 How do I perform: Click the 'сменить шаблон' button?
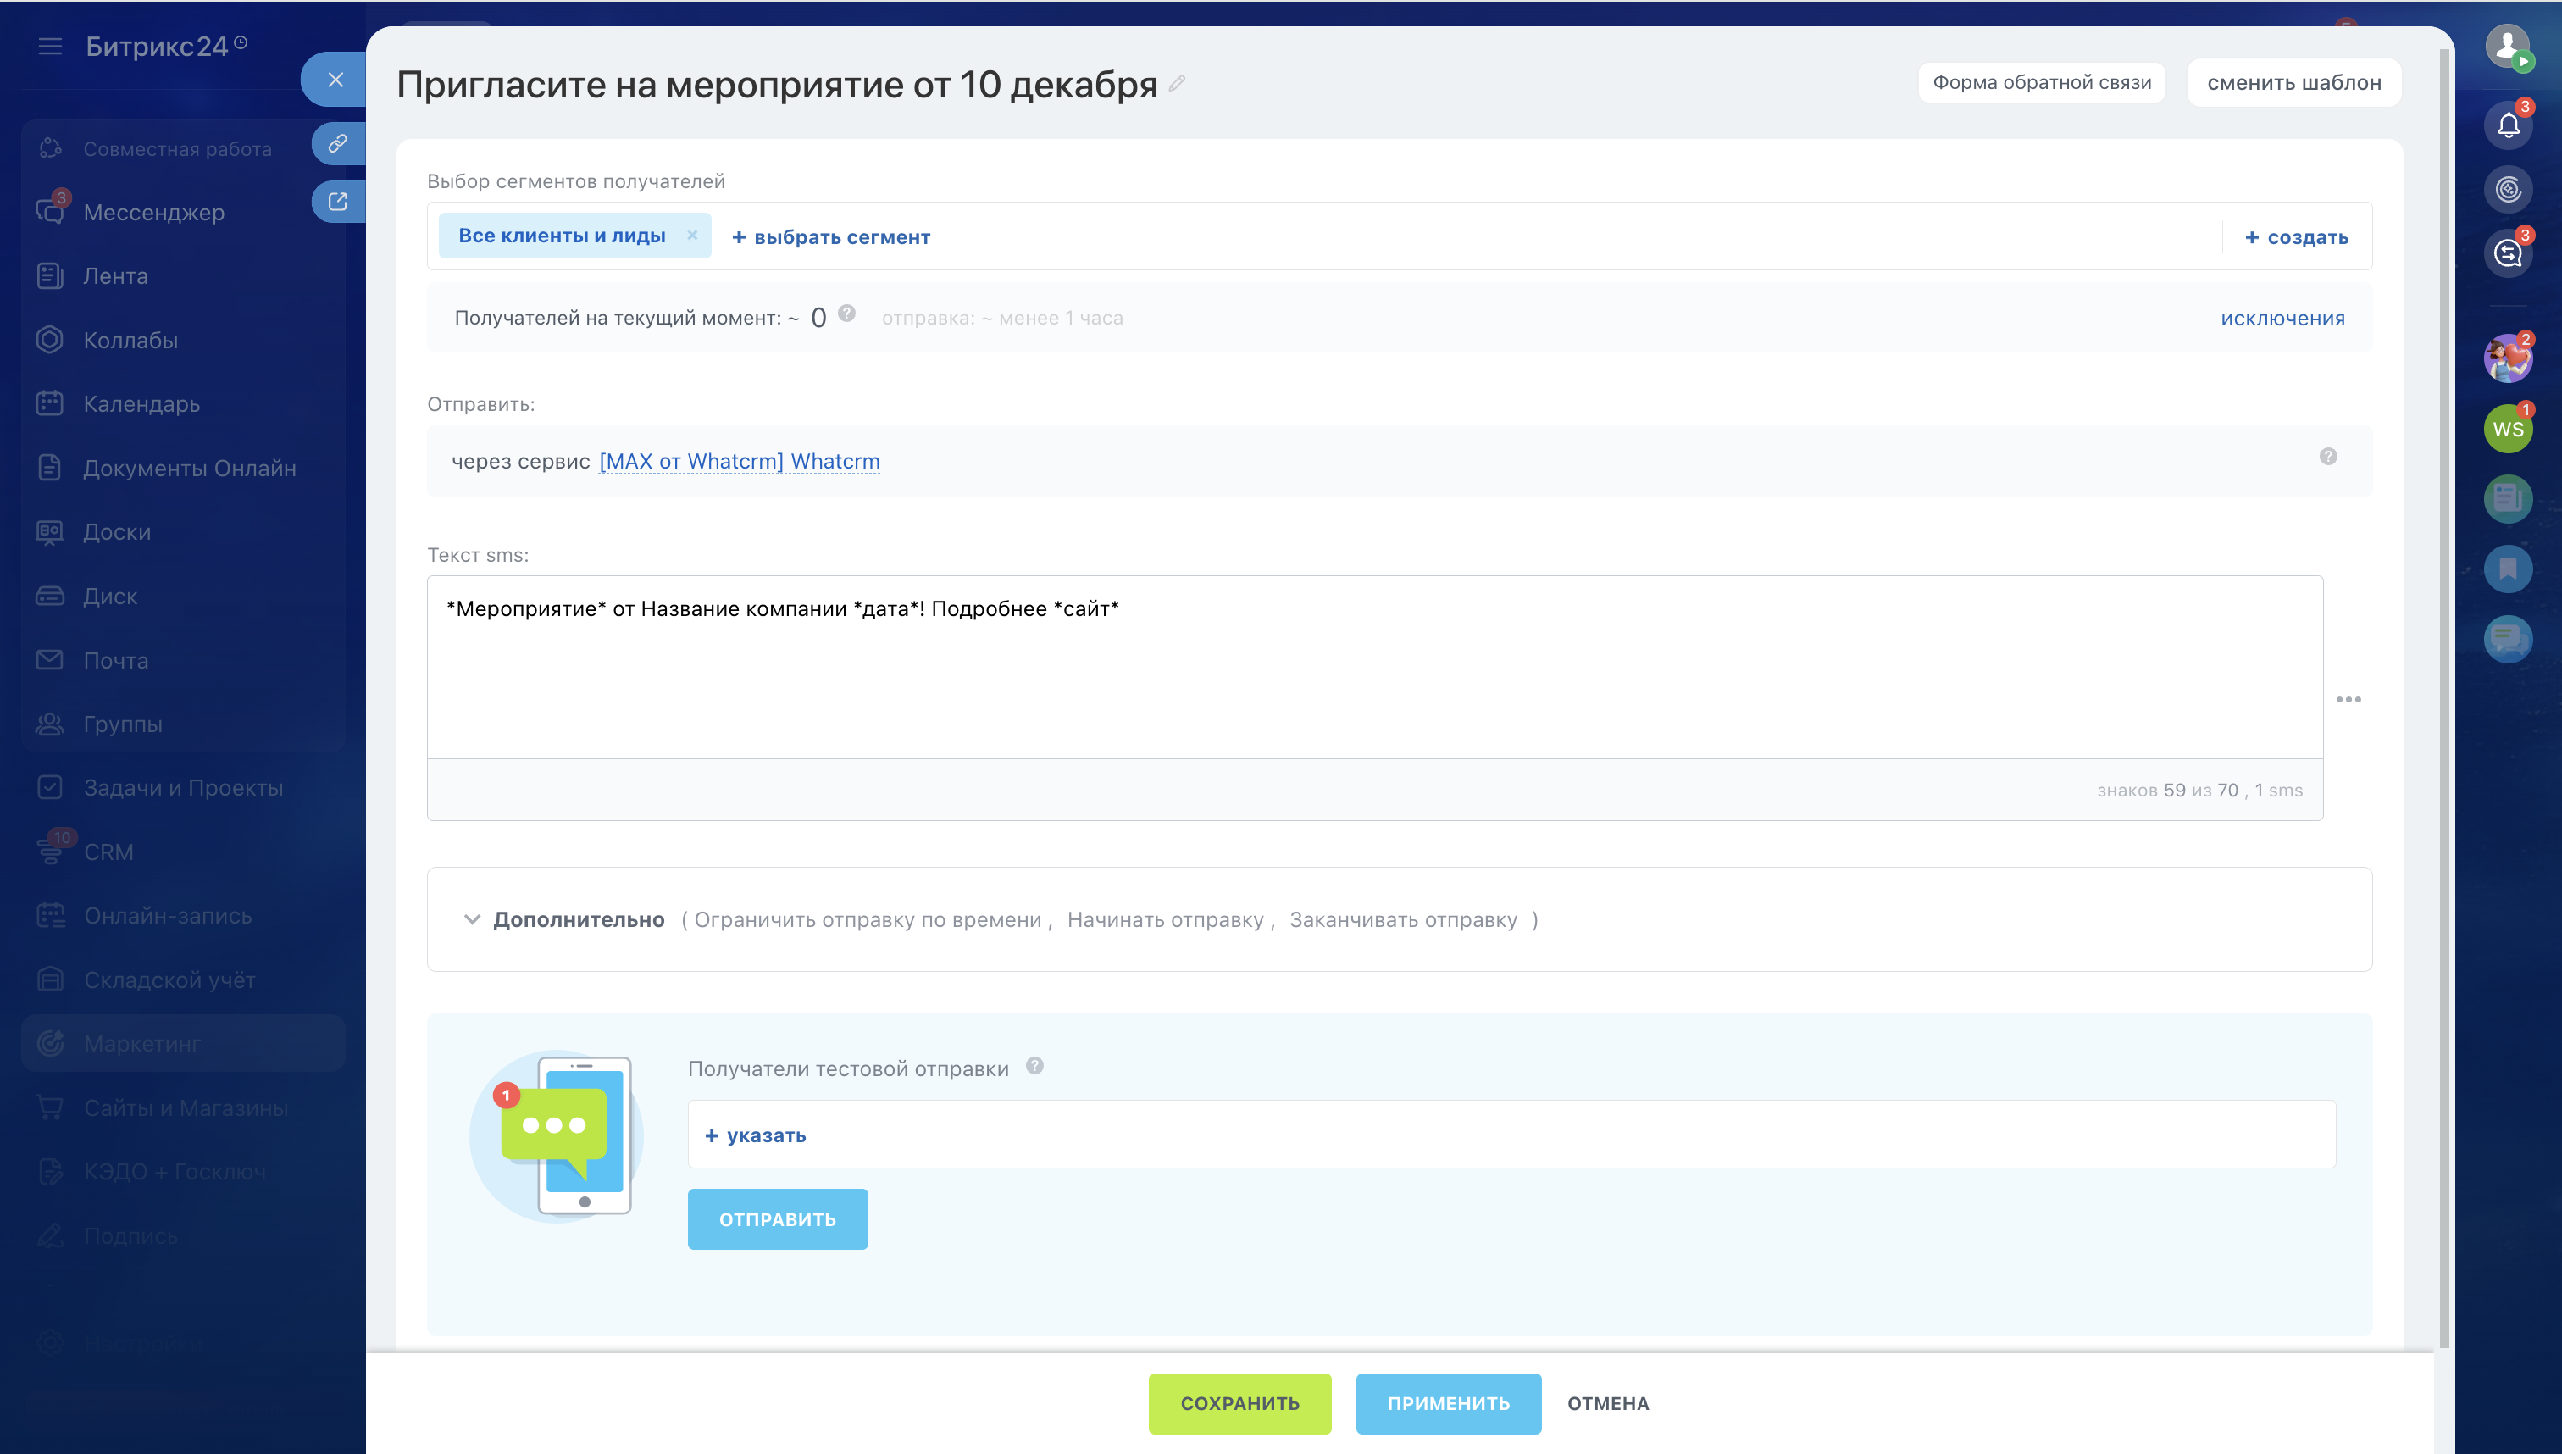2293,83
